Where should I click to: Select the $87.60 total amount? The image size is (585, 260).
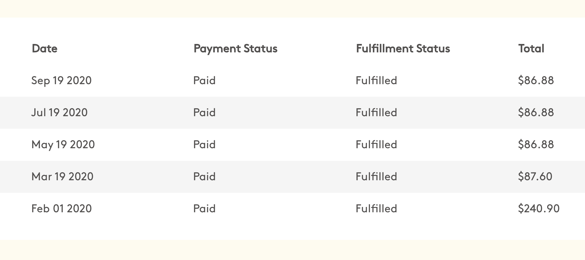pyautogui.click(x=535, y=176)
